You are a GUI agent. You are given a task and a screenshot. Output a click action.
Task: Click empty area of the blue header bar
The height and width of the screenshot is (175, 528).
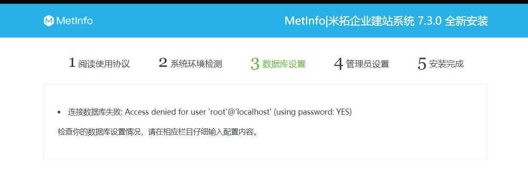point(185,21)
